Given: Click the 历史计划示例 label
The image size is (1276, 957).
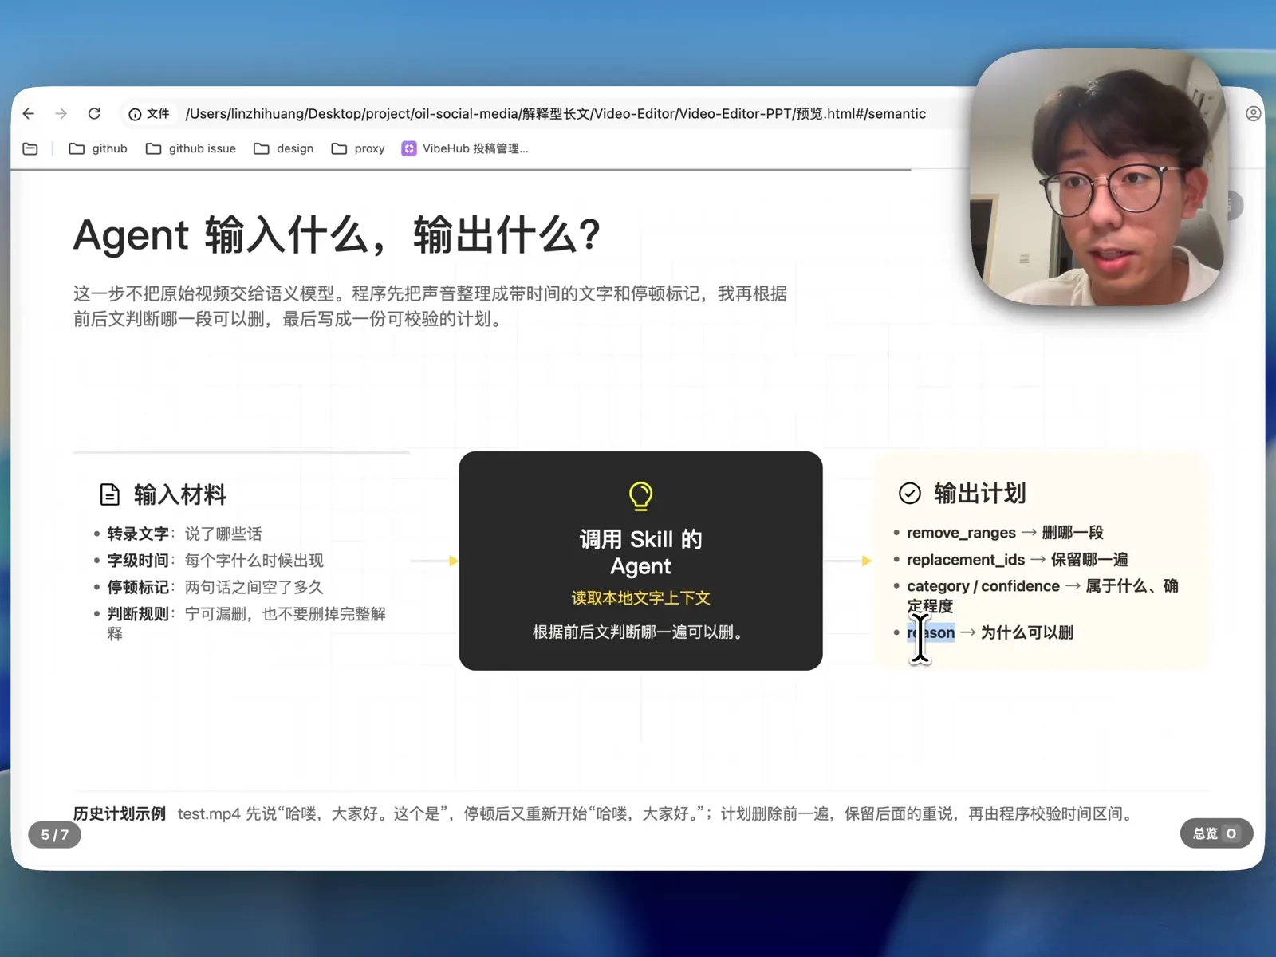Looking at the screenshot, I should [x=120, y=813].
